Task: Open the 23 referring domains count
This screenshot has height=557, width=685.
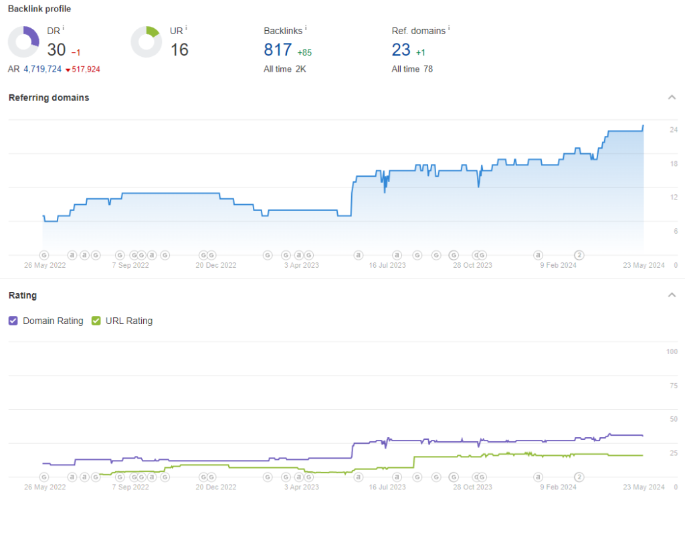Action: point(401,50)
